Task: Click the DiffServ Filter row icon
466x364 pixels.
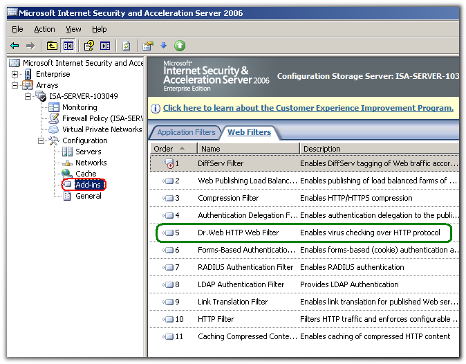Action: 169,163
